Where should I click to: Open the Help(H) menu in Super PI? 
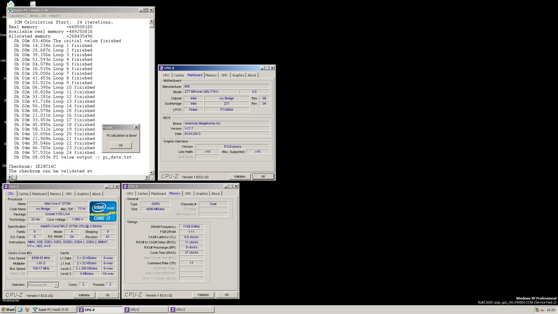[x=55, y=16]
